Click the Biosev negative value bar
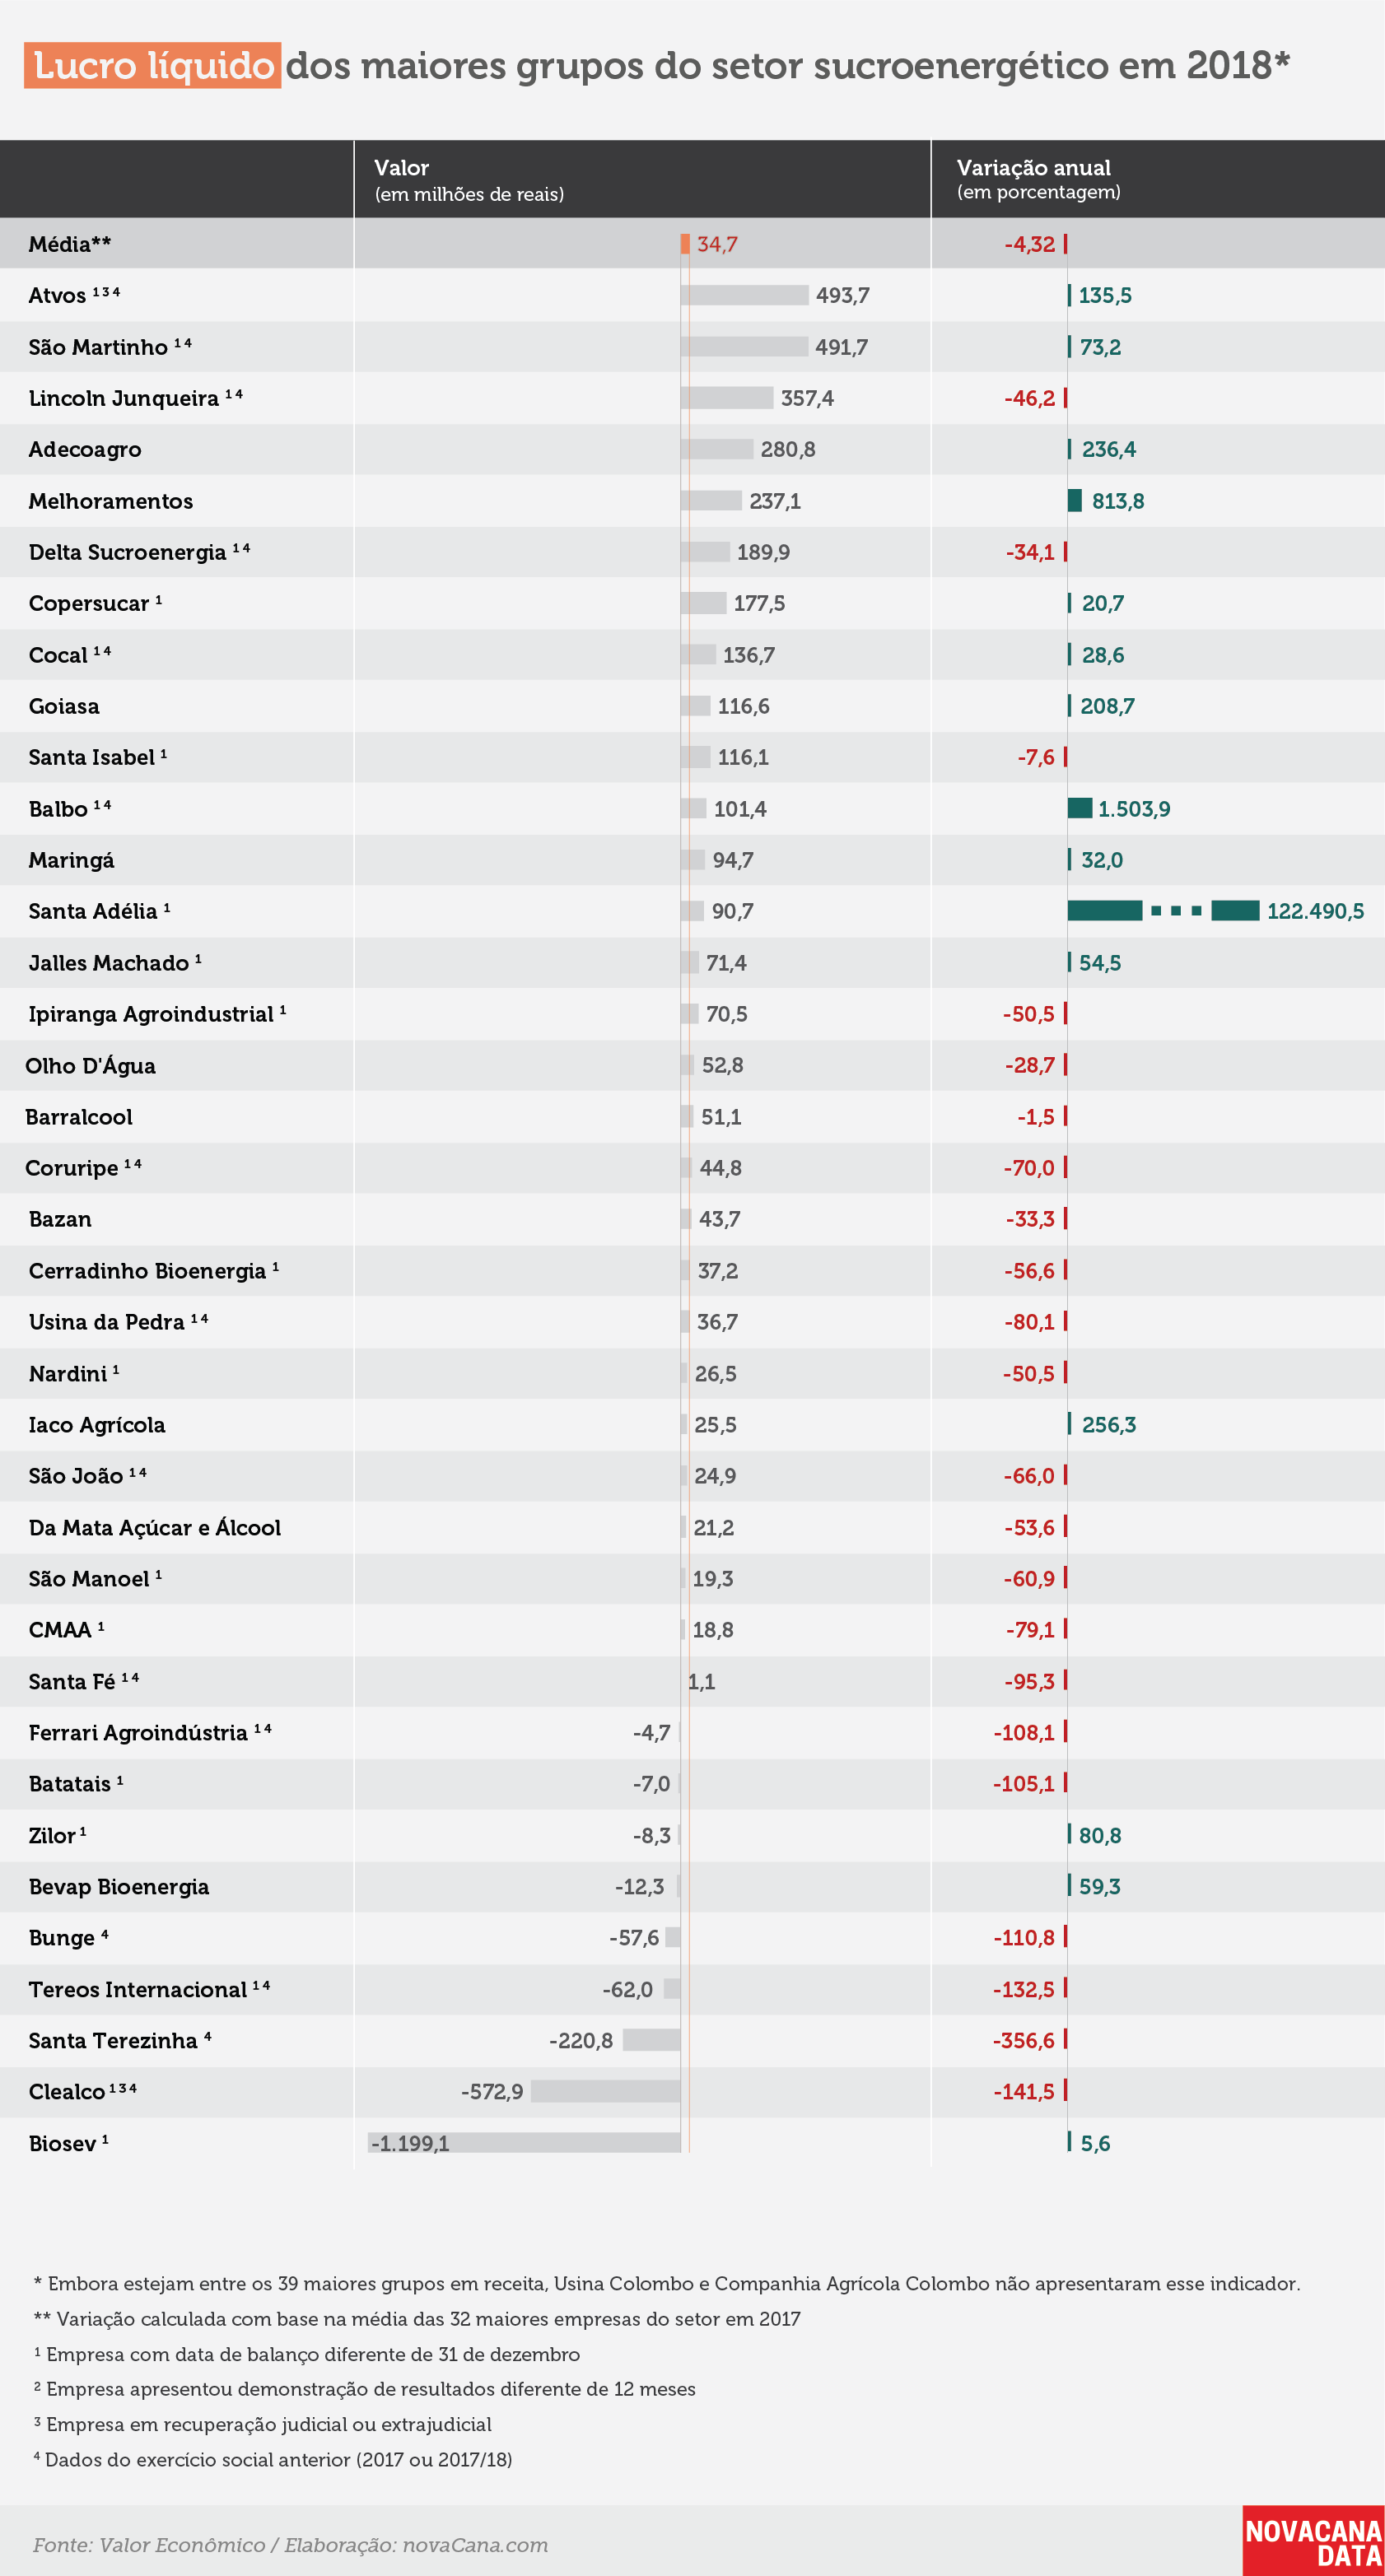The image size is (1385, 2576). coord(524,2142)
